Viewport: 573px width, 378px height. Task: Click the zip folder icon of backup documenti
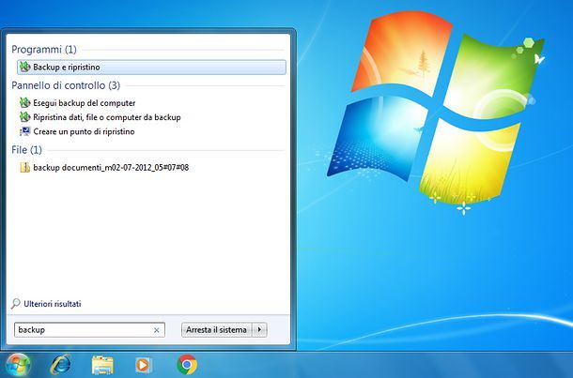tap(24, 168)
